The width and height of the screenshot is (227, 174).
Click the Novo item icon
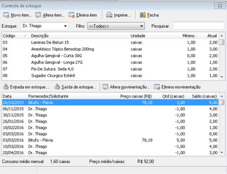click(x=6, y=15)
